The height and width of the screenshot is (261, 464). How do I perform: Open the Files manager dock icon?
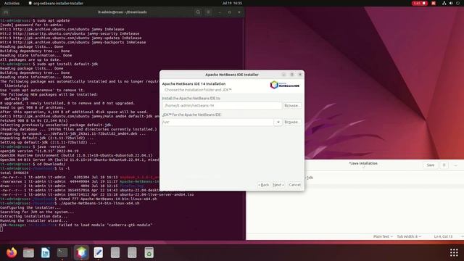point(28,253)
